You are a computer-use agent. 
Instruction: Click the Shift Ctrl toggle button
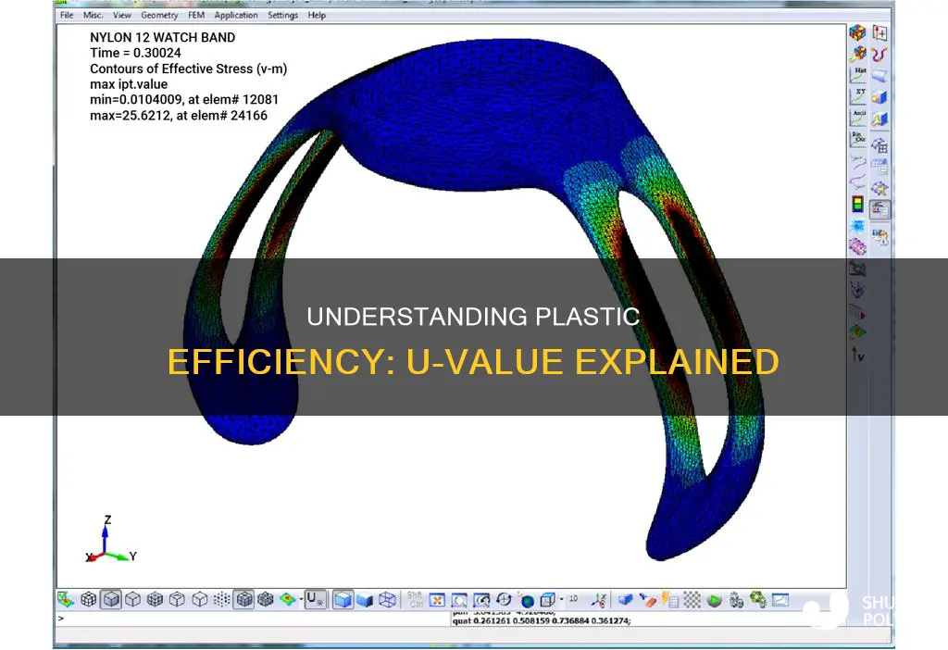pyautogui.click(x=416, y=599)
